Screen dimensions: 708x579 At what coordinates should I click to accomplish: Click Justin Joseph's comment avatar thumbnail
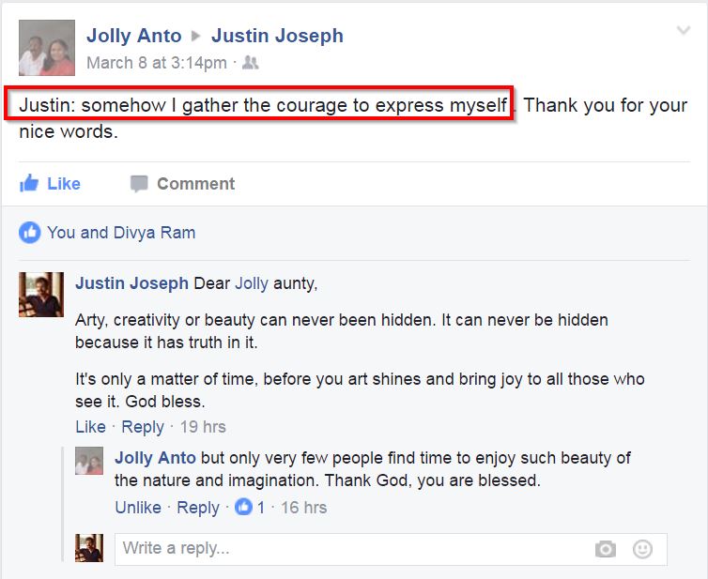click(41, 295)
